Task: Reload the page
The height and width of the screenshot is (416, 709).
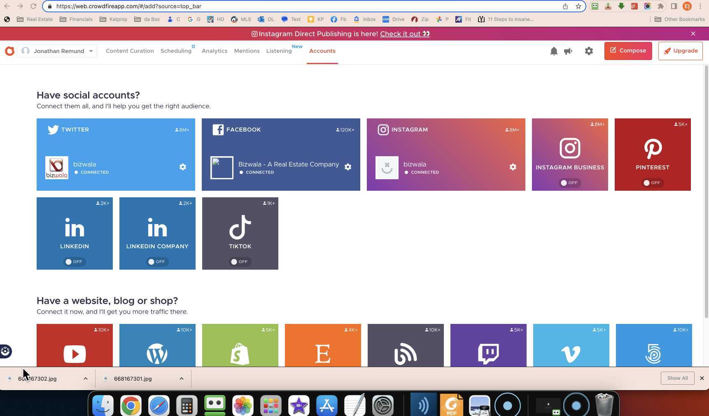Action: pos(33,6)
